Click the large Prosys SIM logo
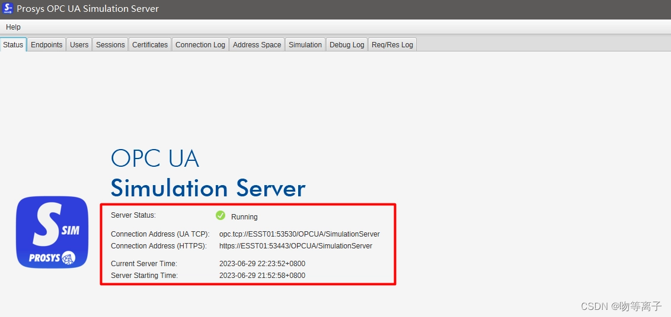 (52, 232)
